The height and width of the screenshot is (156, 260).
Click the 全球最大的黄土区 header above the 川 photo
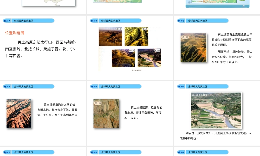[x=207, y=87]
